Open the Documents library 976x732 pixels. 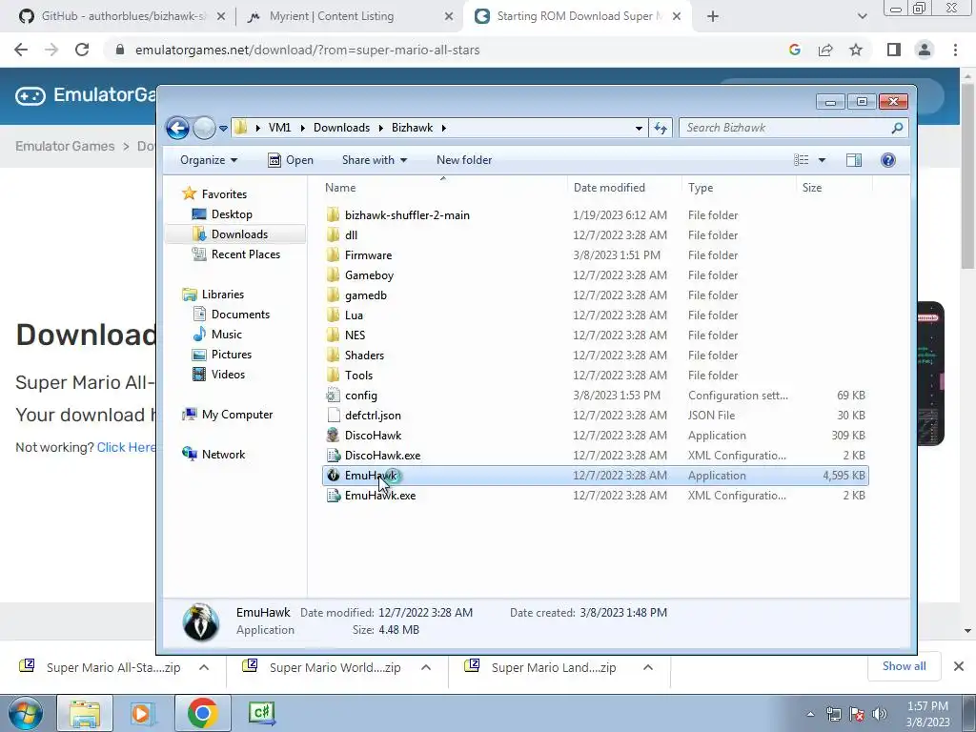240,315
